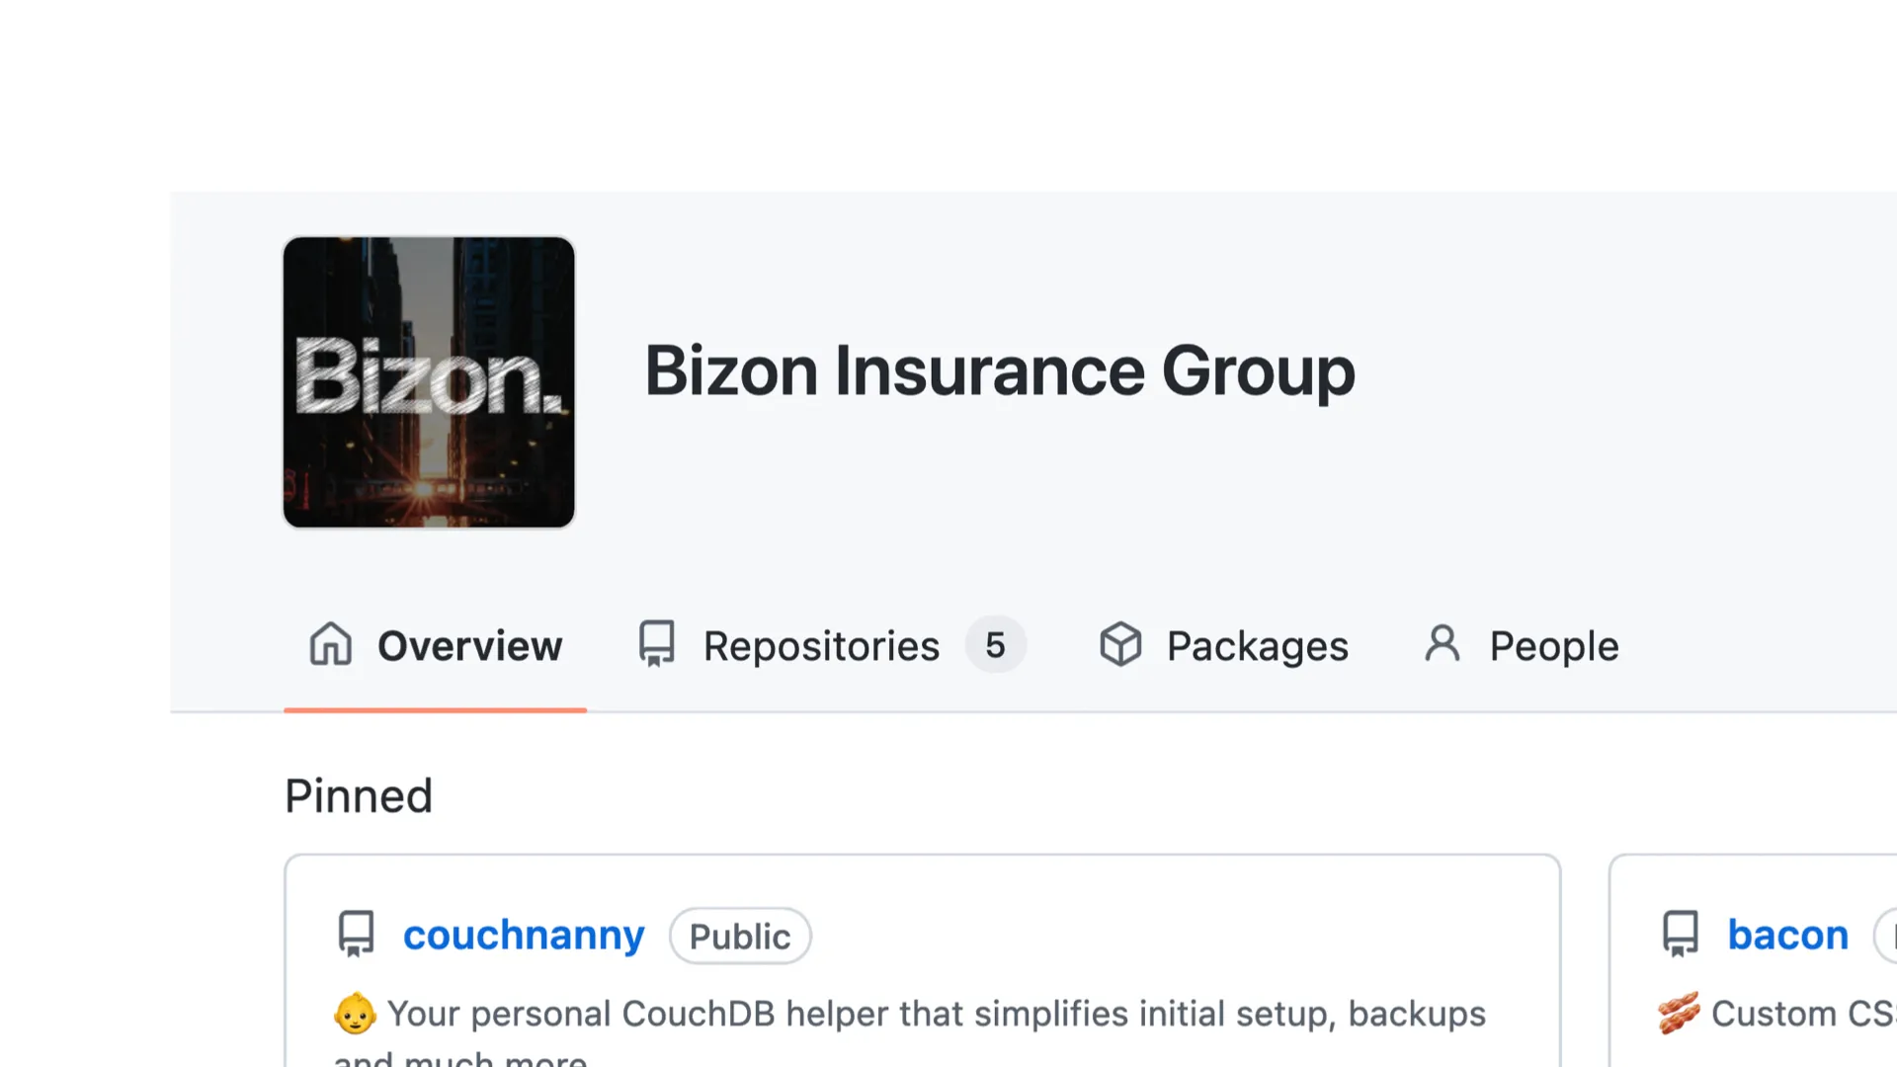Viewport: 1897px width, 1067px height.
Task: Click the People person icon
Action: click(x=1443, y=644)
